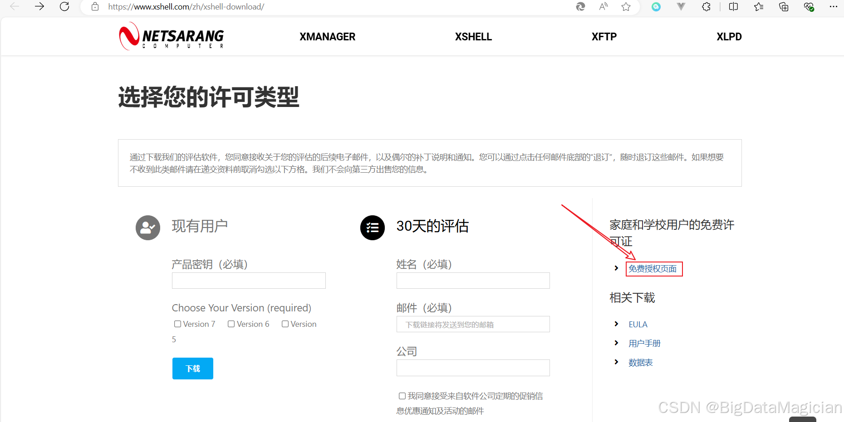
Task: Click the 公司 company input field
Action: pos(473,368)
